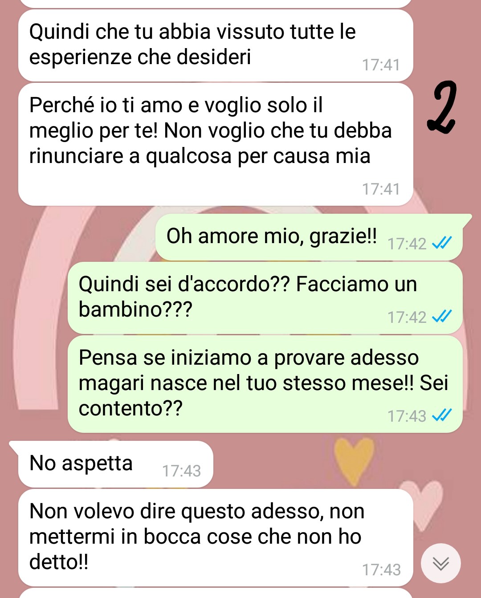This screenshot has height=598, width=481.
Task: Select message 'Quindi sei d'accordo??'
Action: coord(265,298)
